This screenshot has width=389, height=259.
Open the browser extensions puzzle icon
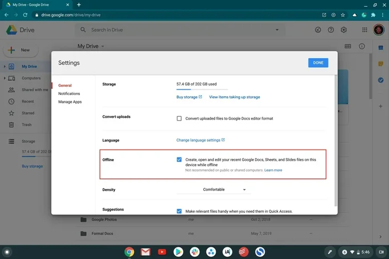[x=373, y=15]
